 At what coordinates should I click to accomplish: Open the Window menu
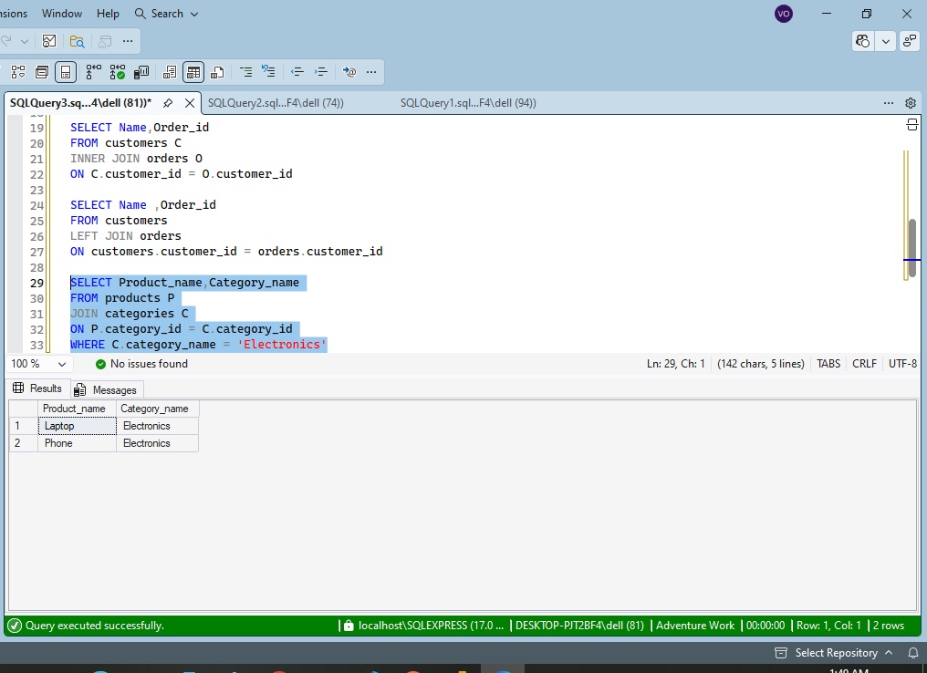point(62,14)
